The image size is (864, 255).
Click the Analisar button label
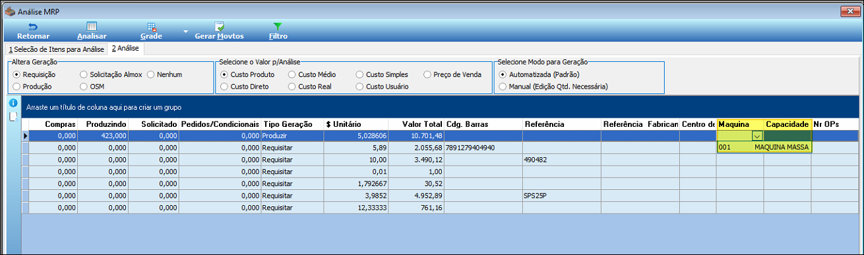point(92,37)
